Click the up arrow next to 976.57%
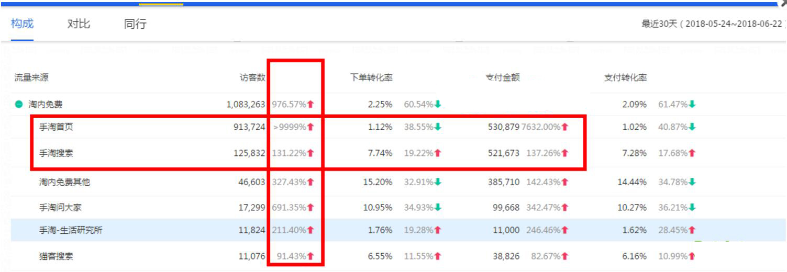 click(311, 105)
